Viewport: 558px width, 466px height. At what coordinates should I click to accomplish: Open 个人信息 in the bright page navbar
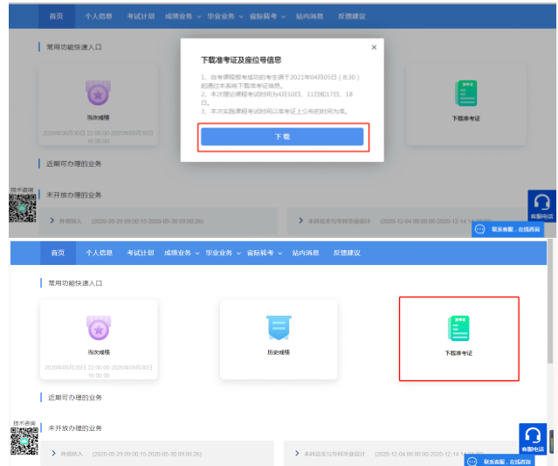(100, 253)
